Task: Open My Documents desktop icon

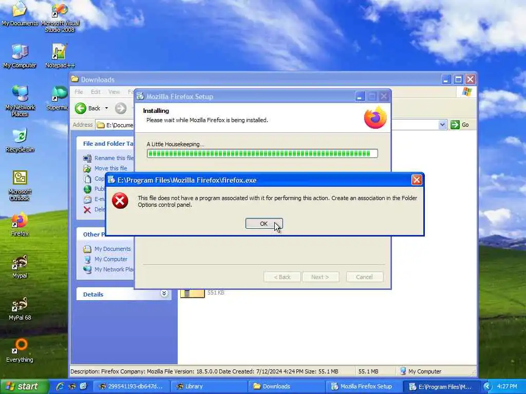Action: click(20, 14)
